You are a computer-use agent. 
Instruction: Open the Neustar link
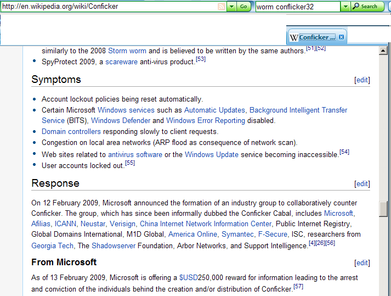pyautogui.click(x=93, y=224)
